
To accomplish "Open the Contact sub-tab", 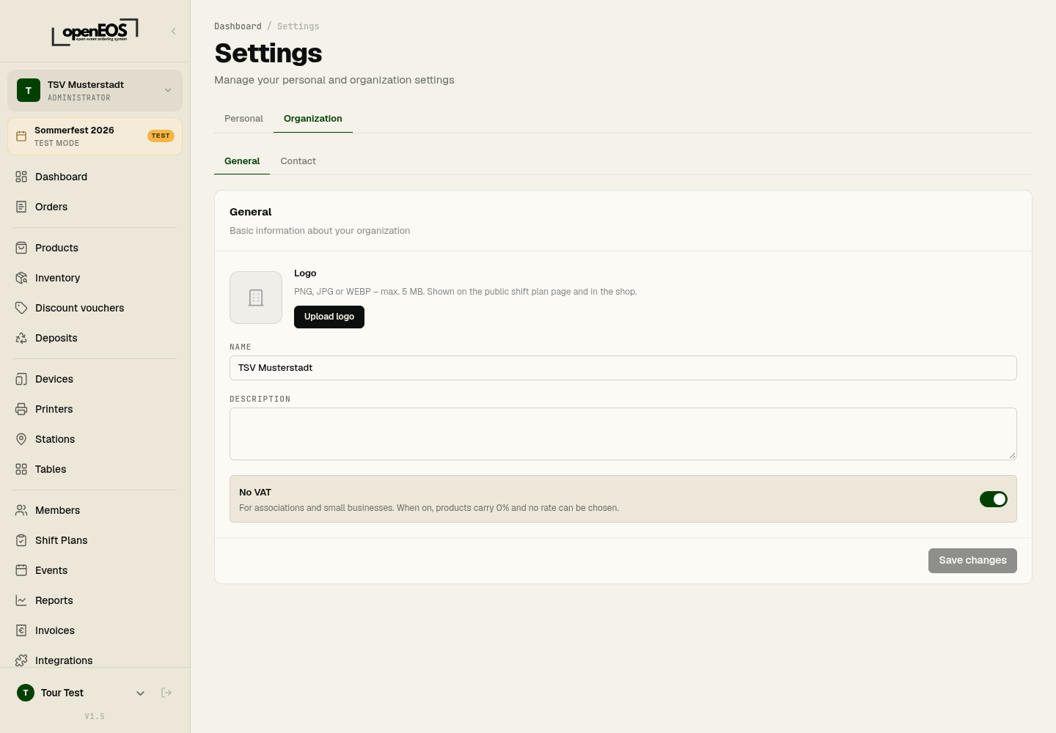I will 298,161.
